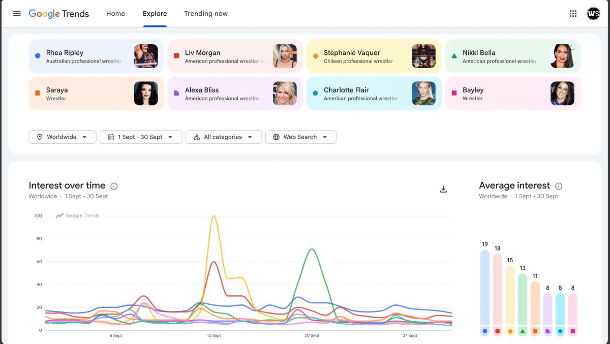Click the 20 Sept label on the chart axis
This screenshot has height=344, width=610.
tap(312, 336)
